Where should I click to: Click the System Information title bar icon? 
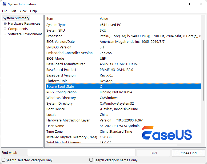coord(4,4)
